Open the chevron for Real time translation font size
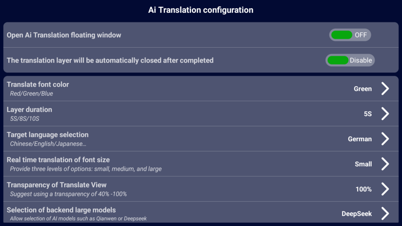Image resolution: width=402 pixels, height=226 pixels. pos(385,164)
